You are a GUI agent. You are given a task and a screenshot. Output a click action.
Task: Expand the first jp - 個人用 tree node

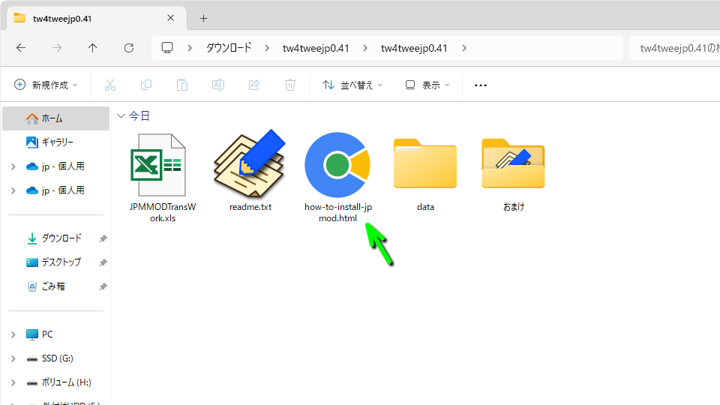(13, 166)
